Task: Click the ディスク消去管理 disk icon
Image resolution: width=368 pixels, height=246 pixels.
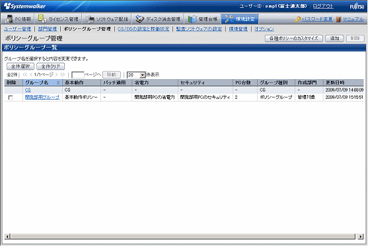Action: [139, 19]
